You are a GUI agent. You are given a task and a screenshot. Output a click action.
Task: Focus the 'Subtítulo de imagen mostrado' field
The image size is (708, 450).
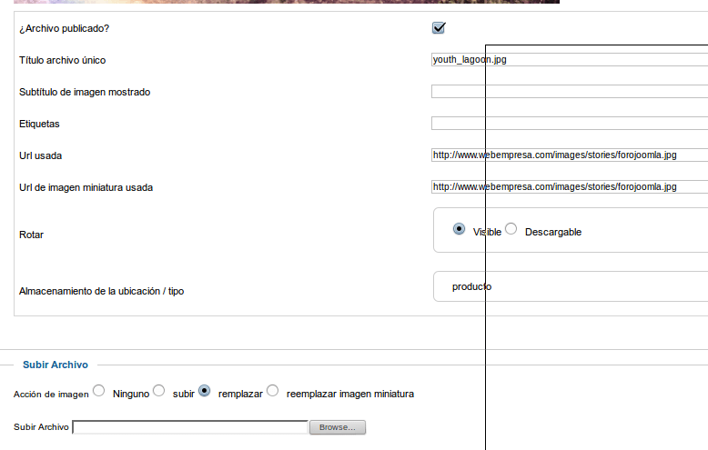click(570, 92)
